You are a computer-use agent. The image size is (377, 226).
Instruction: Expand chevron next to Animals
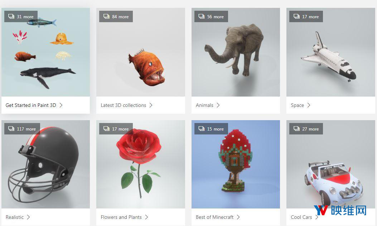coord(218,105)
